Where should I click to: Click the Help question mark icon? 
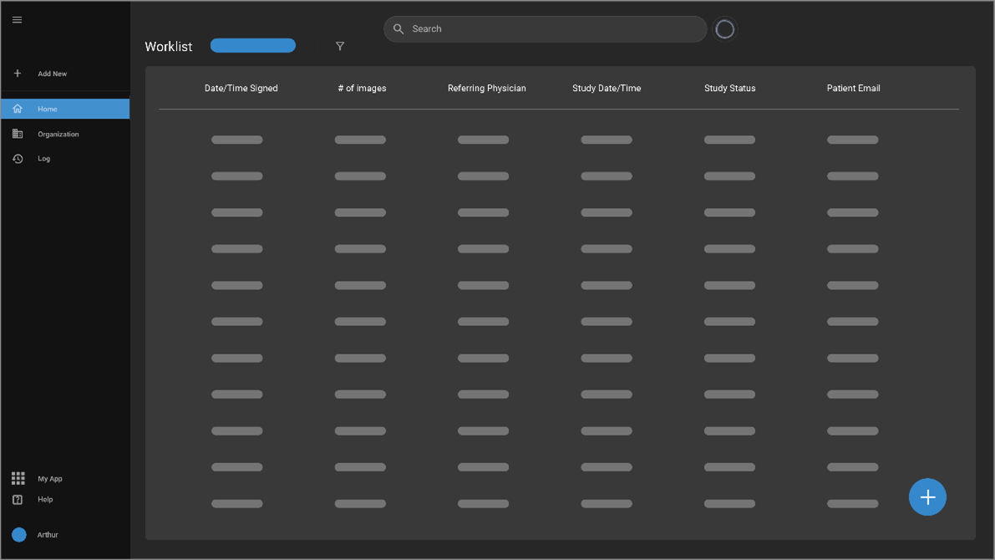18,500
